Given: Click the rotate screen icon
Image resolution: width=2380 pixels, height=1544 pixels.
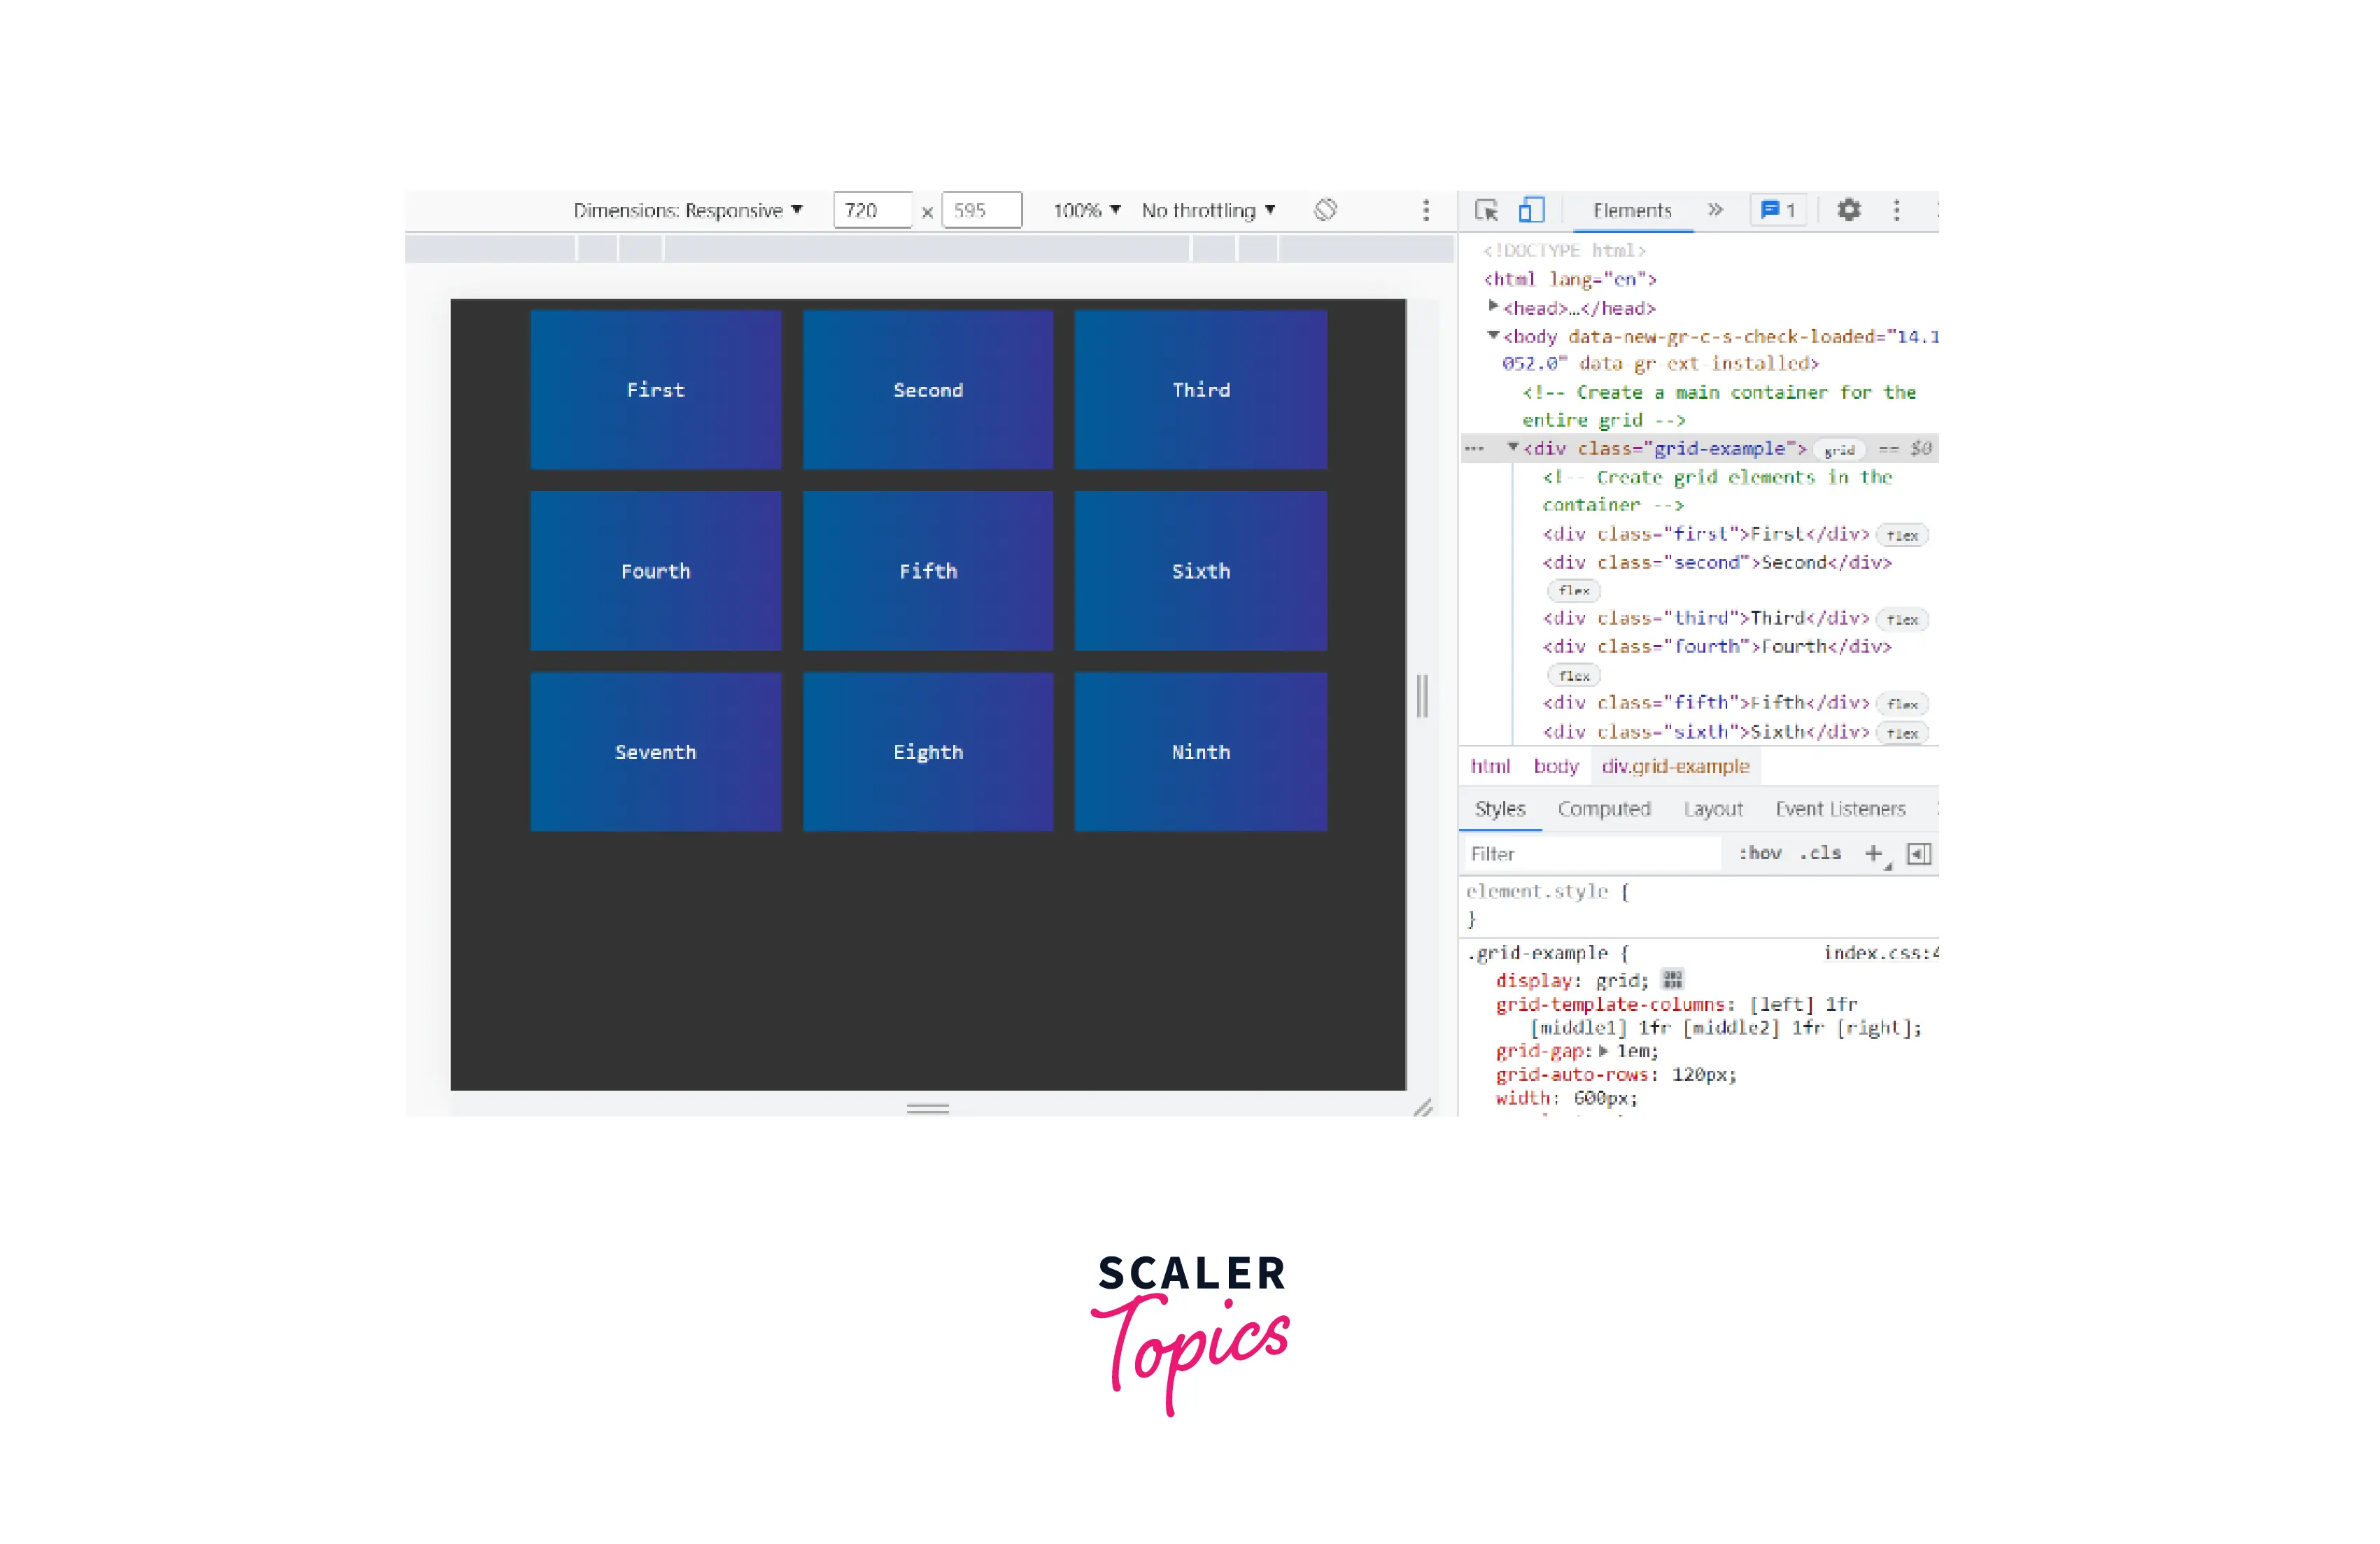Looking at the screenshot, I should click(1325, 210).
